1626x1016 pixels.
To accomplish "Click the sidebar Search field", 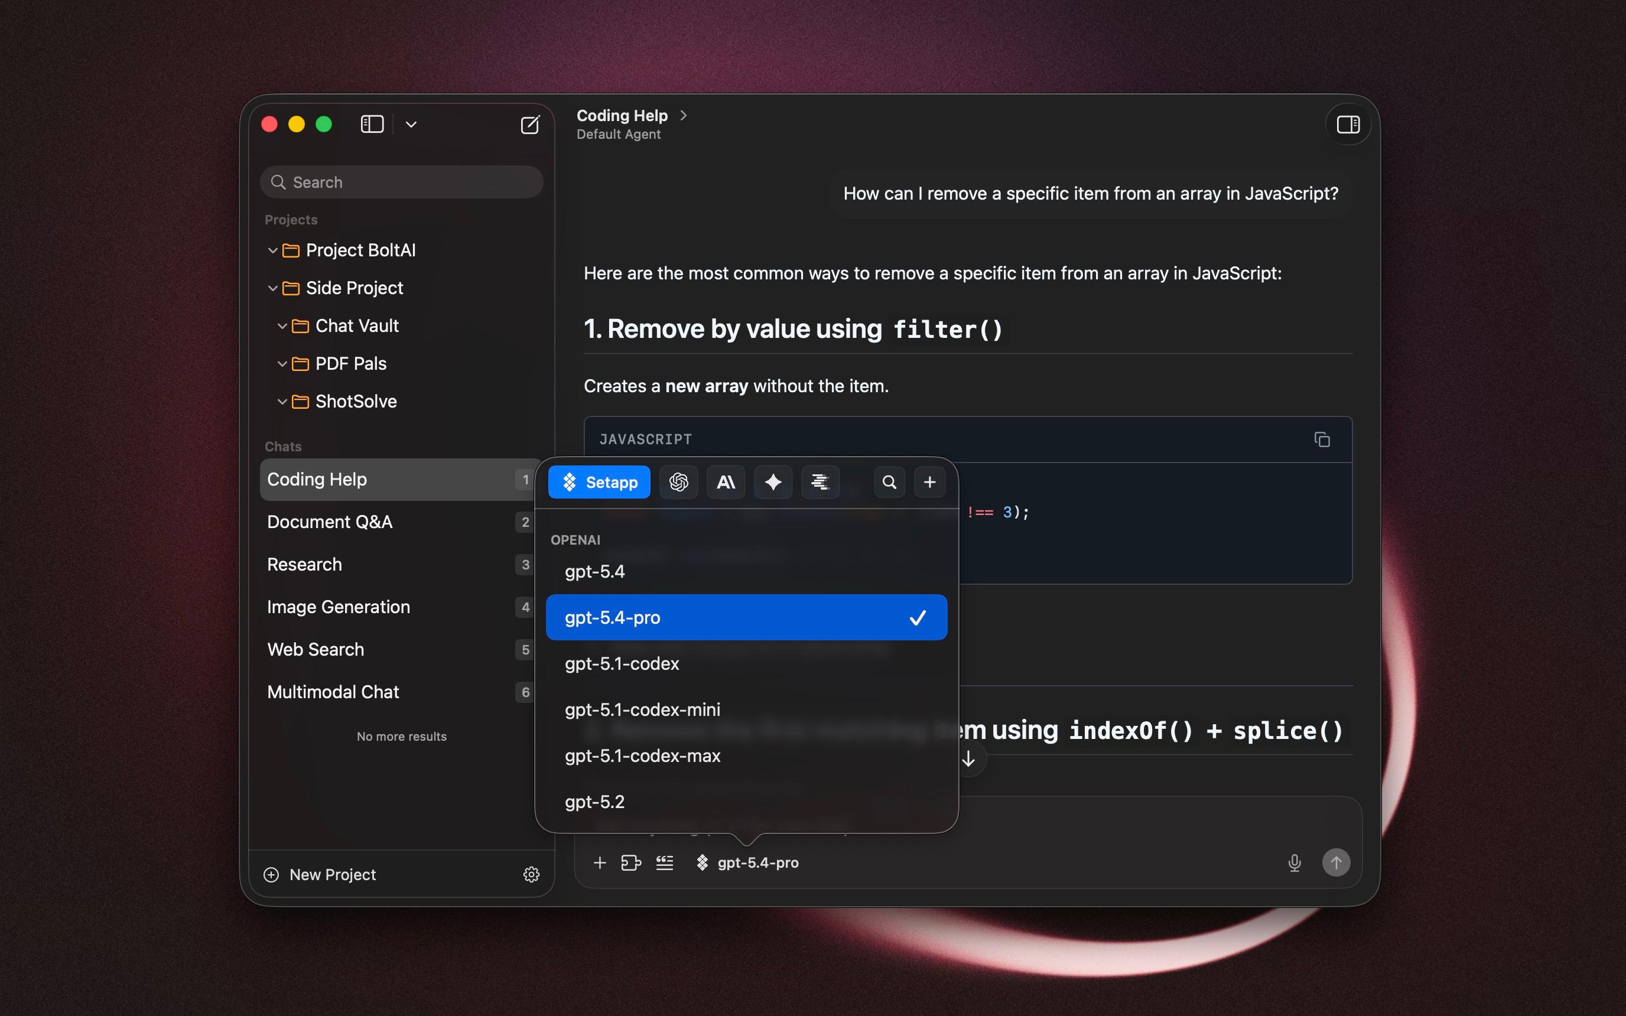I will click(402, 182).
